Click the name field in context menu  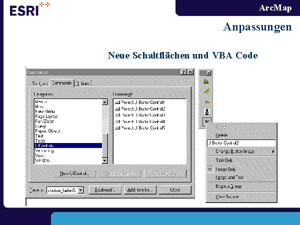240,143
